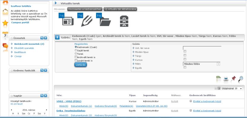This screenshot has width=247, height=118.
Task: Click the magnifier search icon
Action: pyautogui.click(x=240, y=79)
